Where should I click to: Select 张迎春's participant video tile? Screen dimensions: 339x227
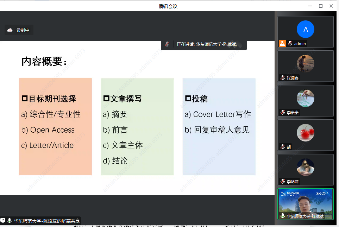click(x=305, y=64)
